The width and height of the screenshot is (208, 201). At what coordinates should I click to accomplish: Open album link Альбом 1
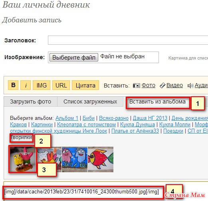click(67, 118)
